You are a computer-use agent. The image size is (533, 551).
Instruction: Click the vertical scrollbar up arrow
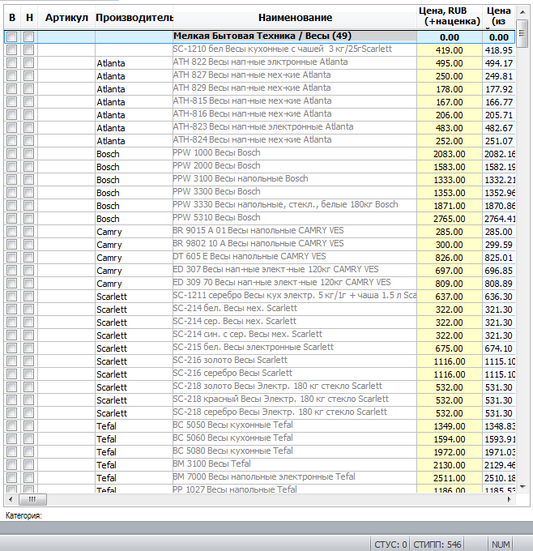click(x=522, y=12)
